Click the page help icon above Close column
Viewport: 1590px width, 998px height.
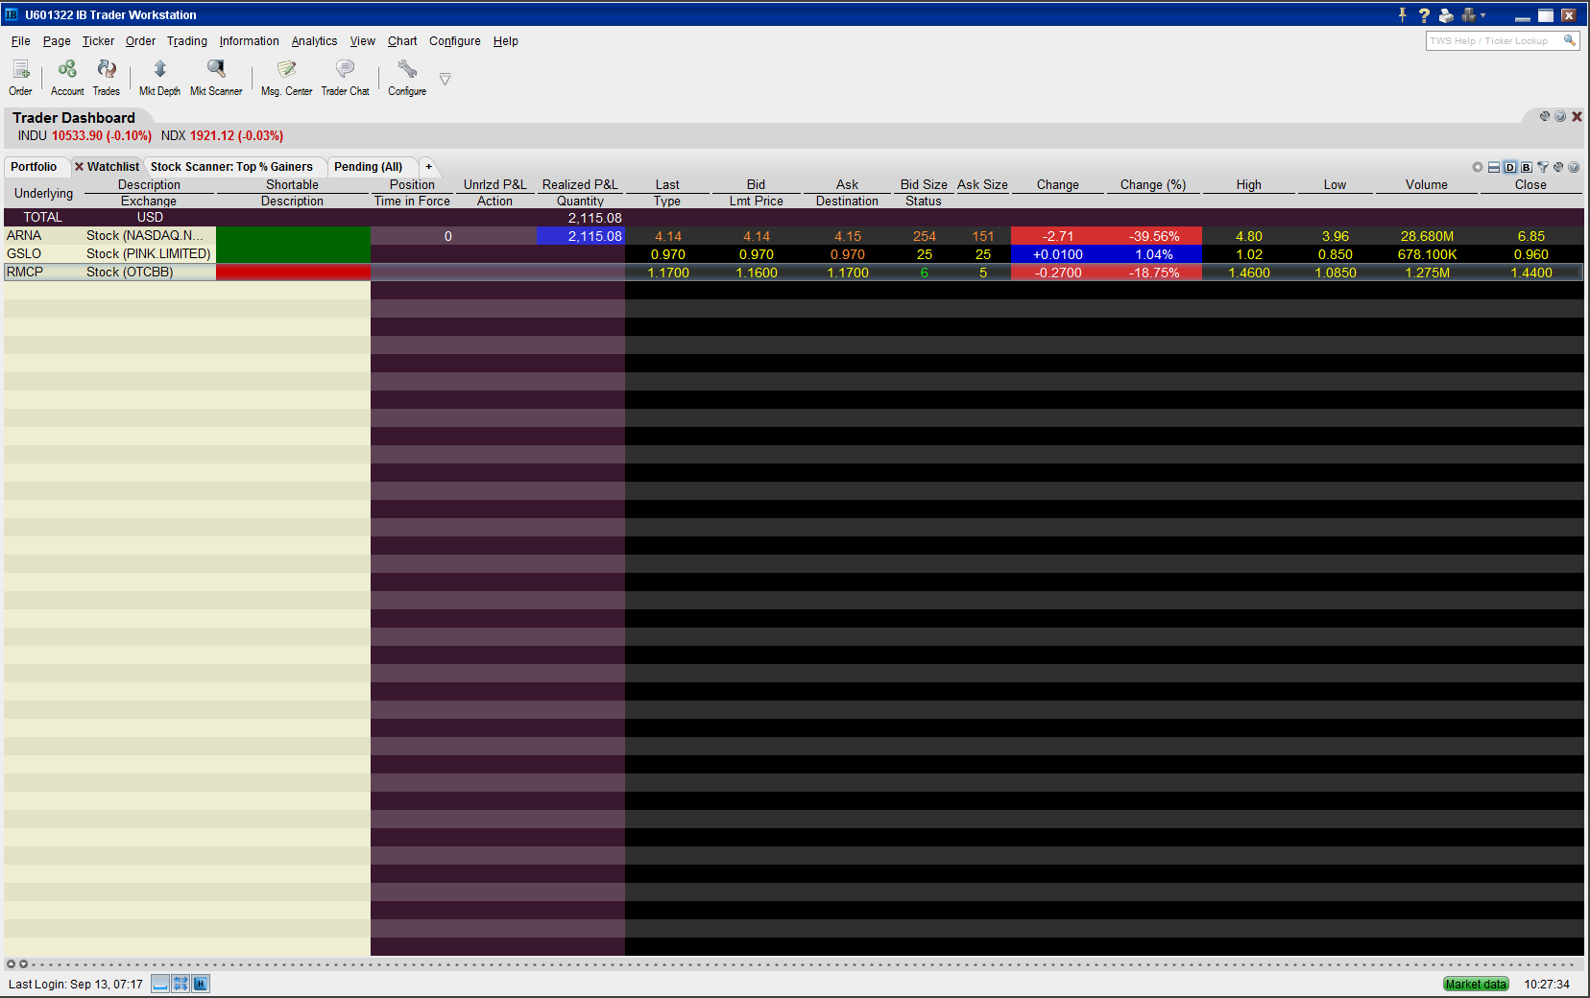(x=1574, y=167)
